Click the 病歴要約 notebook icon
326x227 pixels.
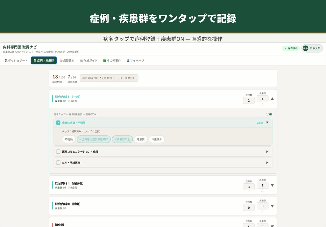[x=62, y=61]
